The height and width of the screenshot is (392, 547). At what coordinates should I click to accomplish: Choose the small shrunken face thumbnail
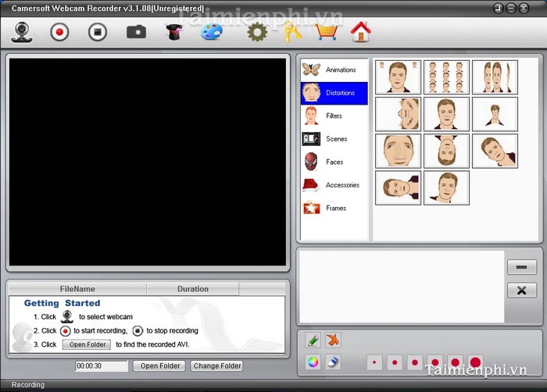(x=495, y=114)
